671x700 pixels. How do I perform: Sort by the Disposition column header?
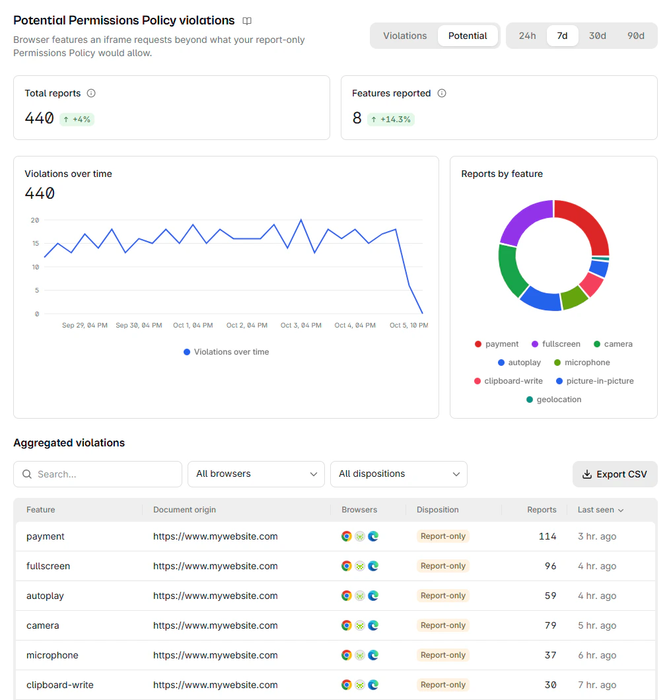[437, 510]
